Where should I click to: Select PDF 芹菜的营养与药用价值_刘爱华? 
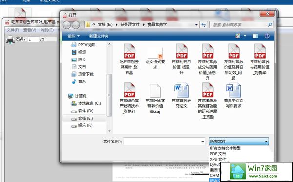pyautogui.click(x=260, y=60)
